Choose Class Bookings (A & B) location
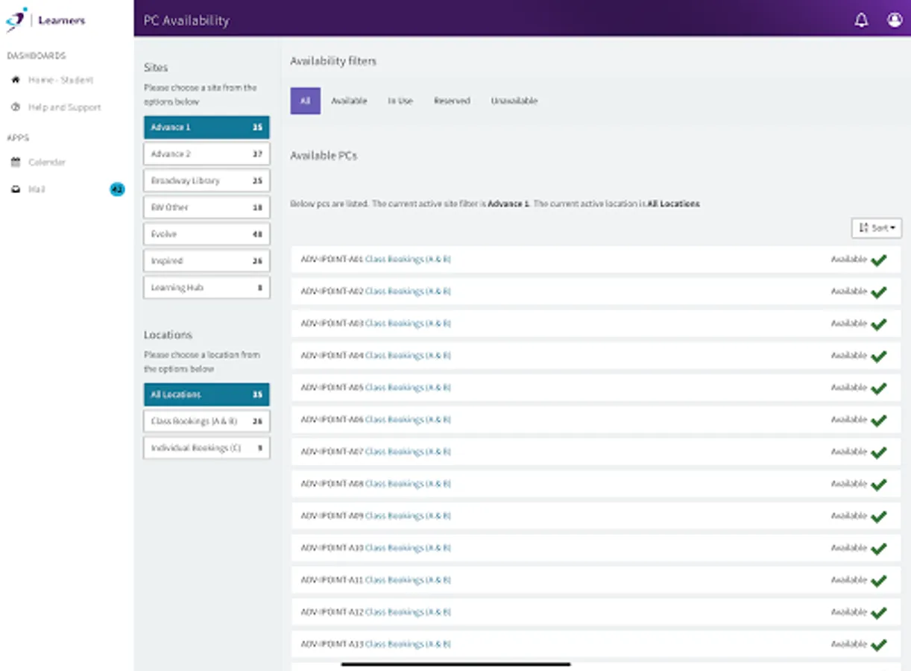The image size is (911, 671). pos(207,421)
